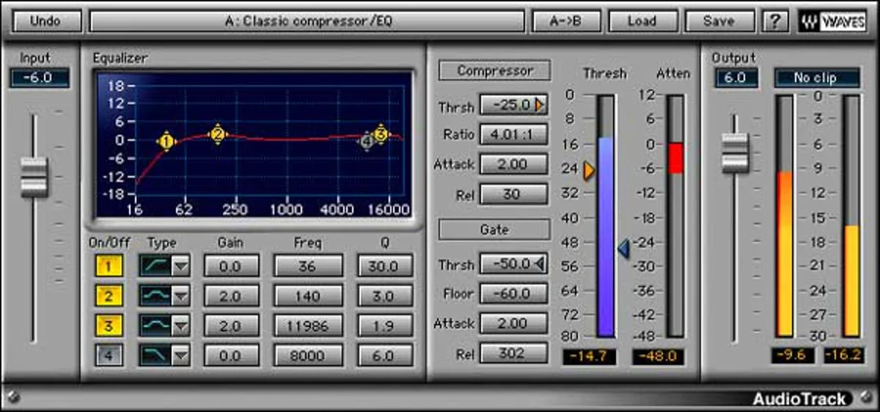Click band 4 Freq field 8000
Viewport: 880px width, 412px height.
pyautogui.click(x=308, y=355)
